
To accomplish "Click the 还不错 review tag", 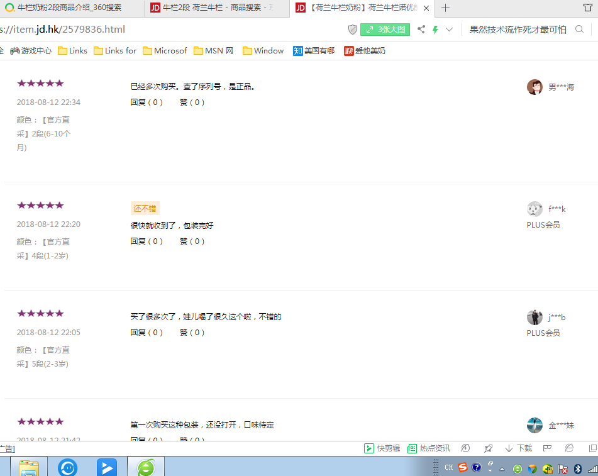I will 145,209.
